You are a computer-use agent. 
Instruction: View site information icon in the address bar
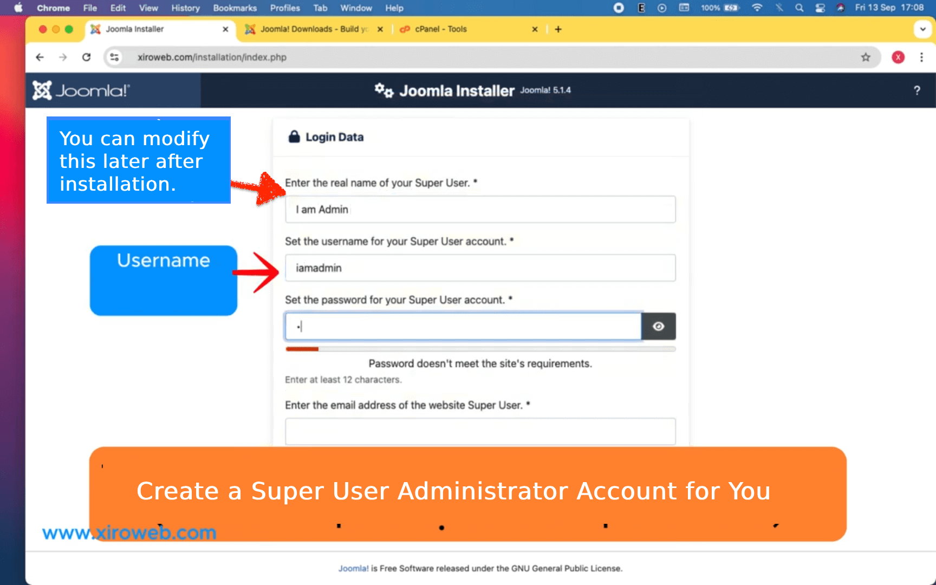tap(114, 57)
